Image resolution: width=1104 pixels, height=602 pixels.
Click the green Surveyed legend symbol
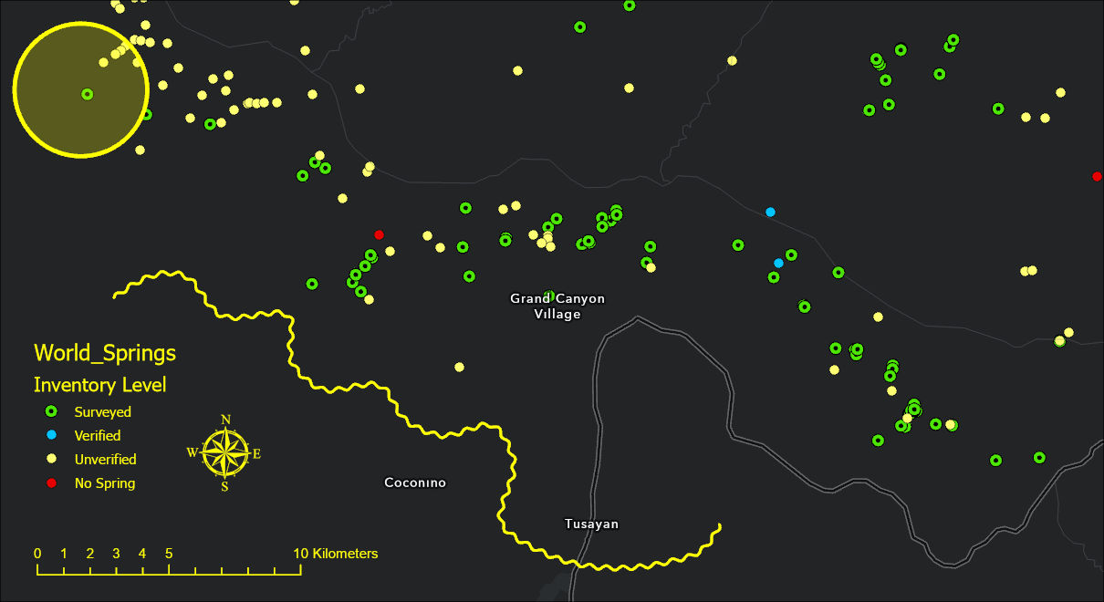click(52, 411)
